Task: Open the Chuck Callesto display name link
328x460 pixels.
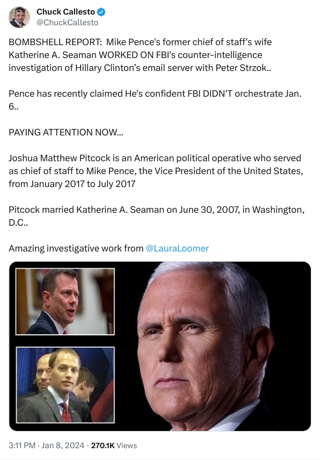Action: 65,12
